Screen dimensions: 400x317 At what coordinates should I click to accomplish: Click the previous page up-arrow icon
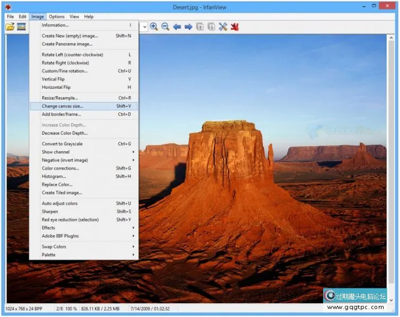coord(200,26)
